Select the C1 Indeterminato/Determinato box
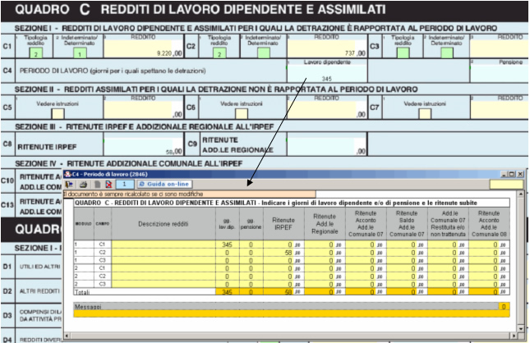 tap(80, 54)
